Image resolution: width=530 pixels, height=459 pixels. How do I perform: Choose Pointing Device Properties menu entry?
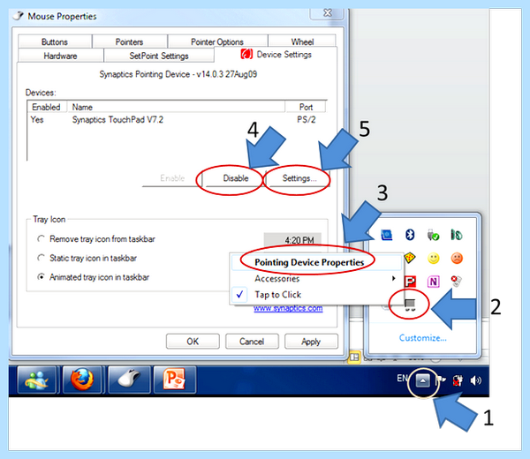pyautogui.click(x=316, y=262)
